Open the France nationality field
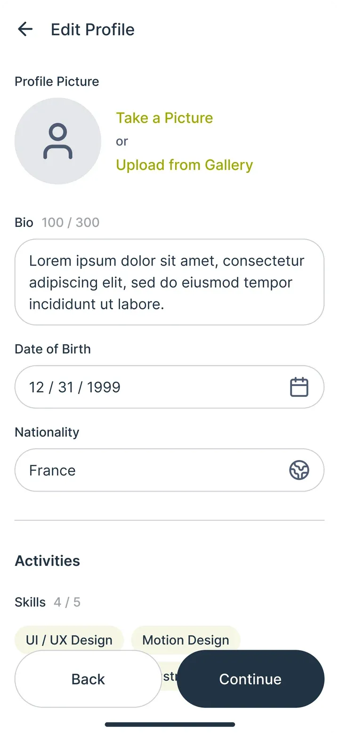Screen dimensions: 339x734 tap(169, 470)
